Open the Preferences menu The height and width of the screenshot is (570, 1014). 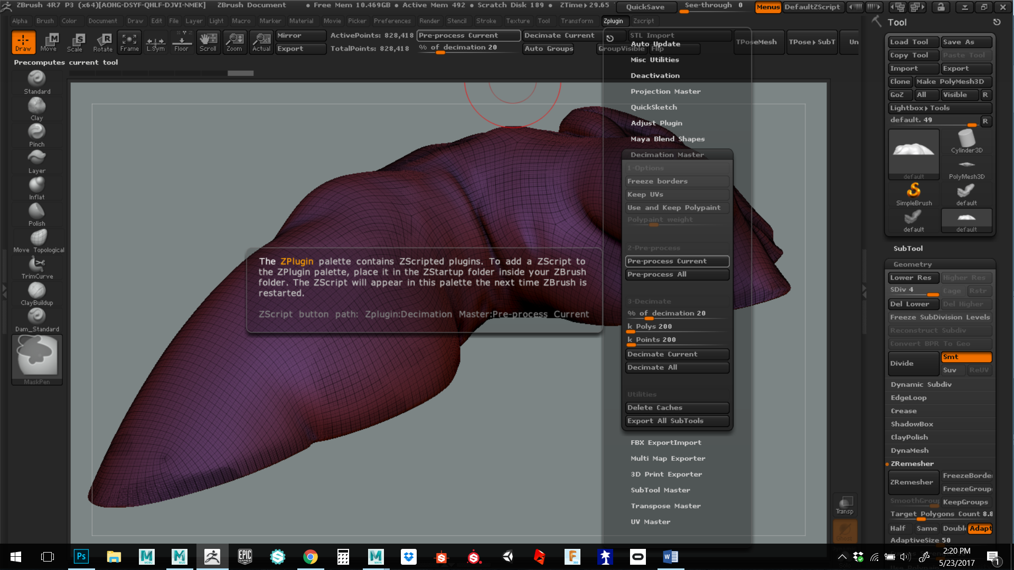392,21
